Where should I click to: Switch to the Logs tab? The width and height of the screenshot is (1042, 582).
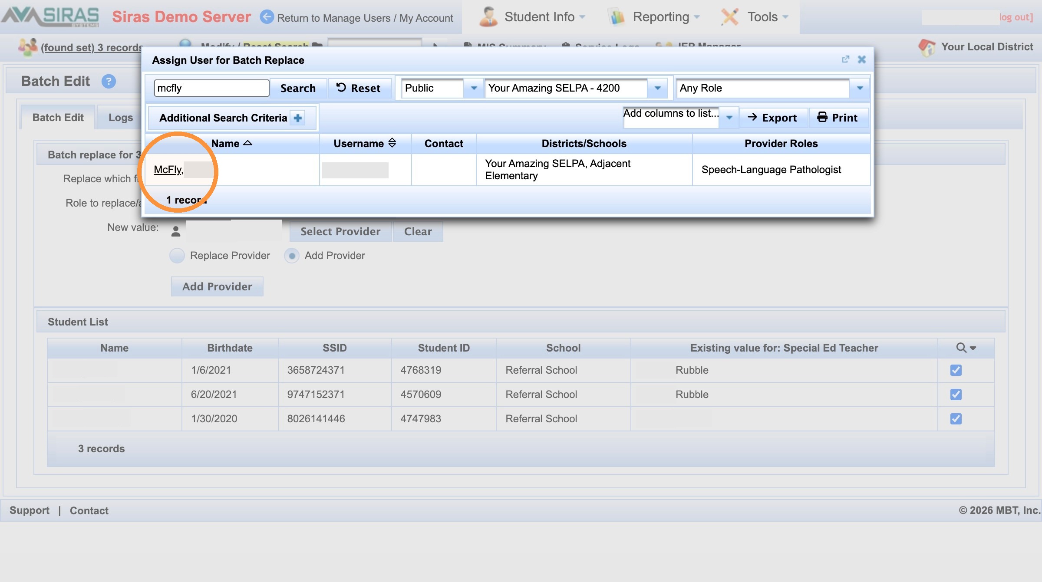pos(121,117)
